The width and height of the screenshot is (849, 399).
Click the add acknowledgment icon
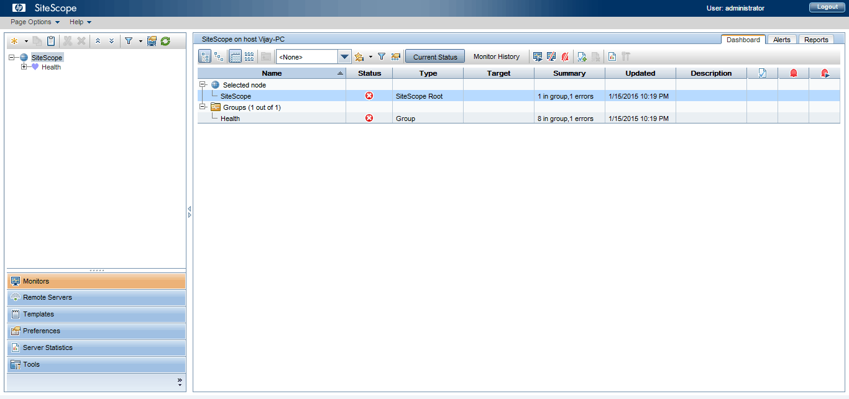click(582, 56)
